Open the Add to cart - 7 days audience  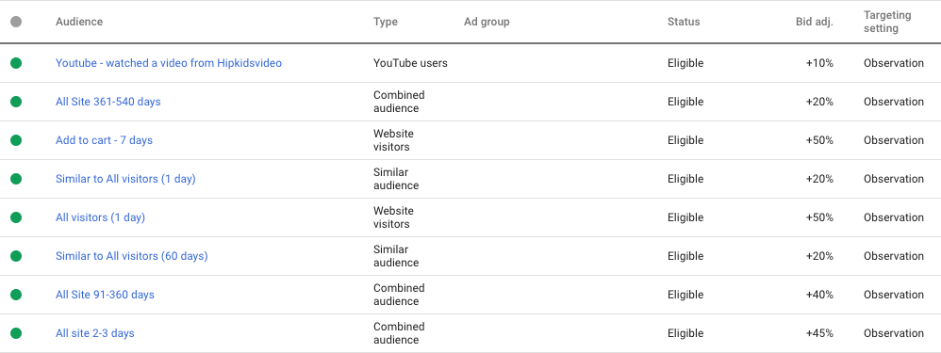click(104, 140)
